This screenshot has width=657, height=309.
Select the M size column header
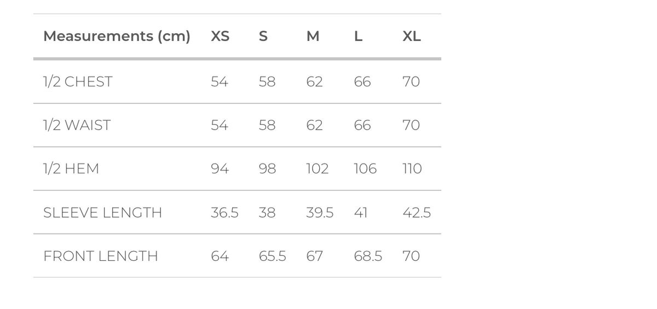313,37
